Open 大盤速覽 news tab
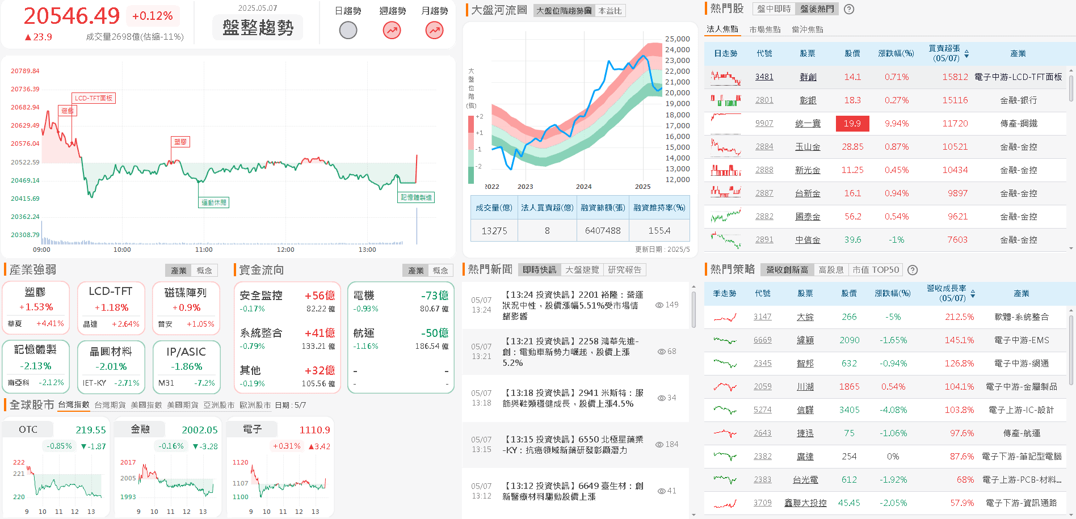1076x519 pixels. coord(582,270)
